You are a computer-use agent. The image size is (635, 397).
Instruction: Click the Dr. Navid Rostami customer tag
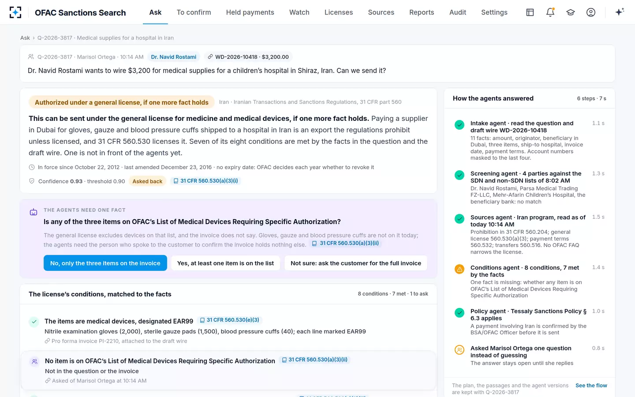[x=174, y=57]
